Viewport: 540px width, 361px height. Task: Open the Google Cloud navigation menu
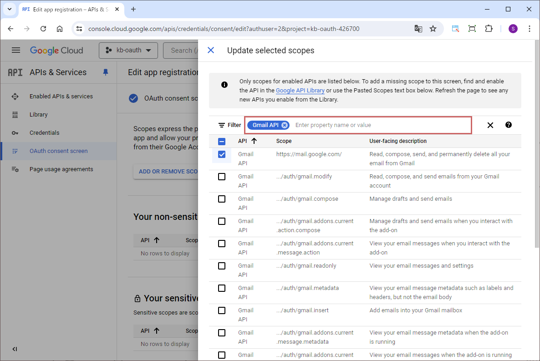pyautogui.click(x=16, y=51)
